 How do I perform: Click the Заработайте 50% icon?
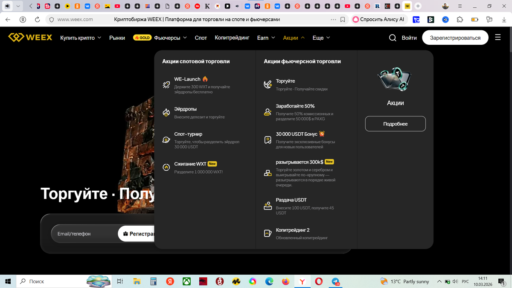(x=268, y=112)
